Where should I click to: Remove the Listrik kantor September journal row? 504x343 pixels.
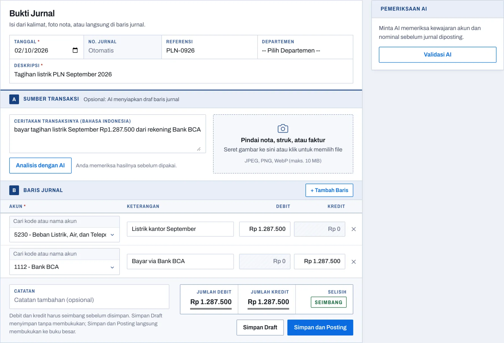(x=354, y=229)
